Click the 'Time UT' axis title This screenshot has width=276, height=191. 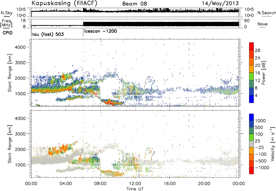[x=135, y=189]
